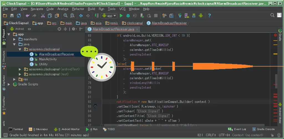Screen dimensions: 284x139
Task: Copy using the toolbar copy icon
Action: pyautogui.click(x=50, y=16)
